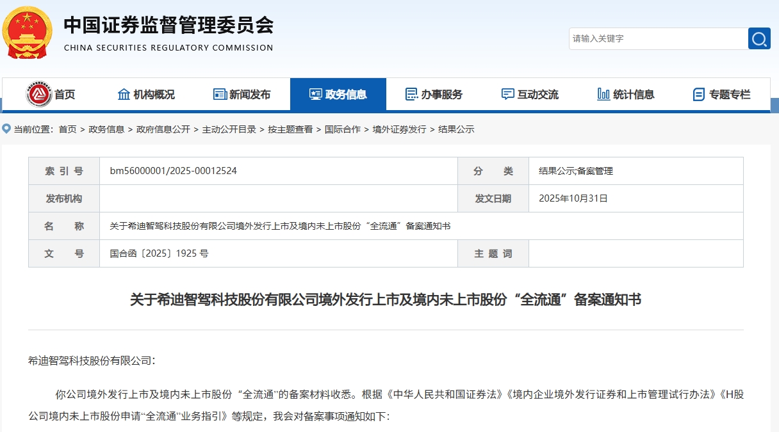Click the 主题词 label cell
Viewport: 779px width, 432px height.
(x=493, y=253)
